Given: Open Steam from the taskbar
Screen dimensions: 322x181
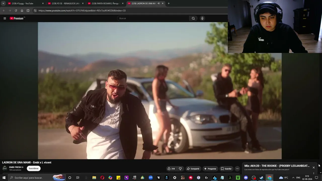Looking at the screenshot, I should (262, 178).
